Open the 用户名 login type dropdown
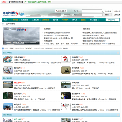The image size is (122, 122). tap(77, 11)
